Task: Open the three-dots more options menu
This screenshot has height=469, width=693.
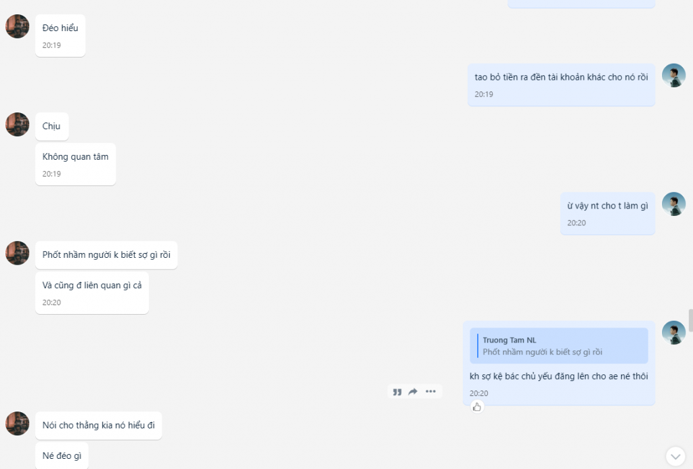Action: (430, 391)
